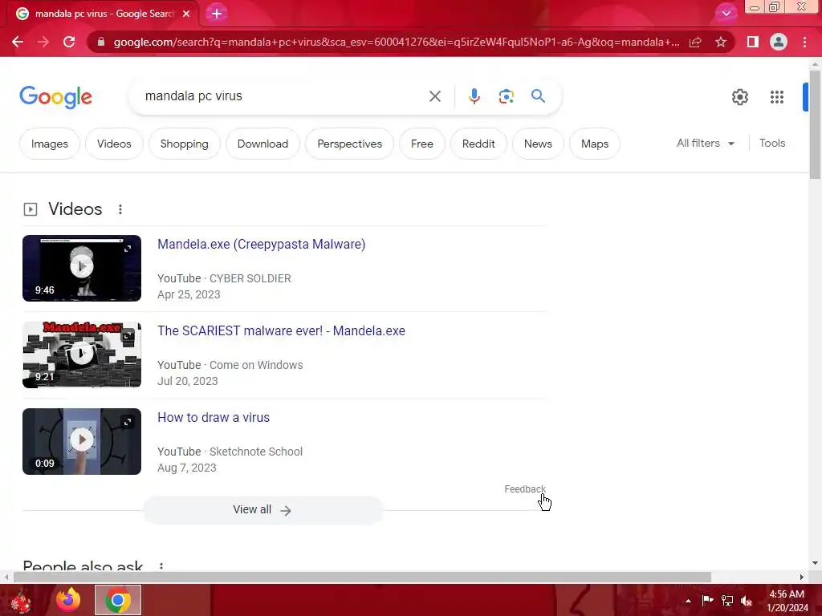Open The SCARIEST malware ever link
Image resolution: width=822 pixels, height=616 pixels.
click(x=281, y=330)
